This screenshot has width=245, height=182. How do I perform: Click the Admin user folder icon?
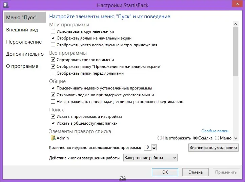[x=53, y=138]
